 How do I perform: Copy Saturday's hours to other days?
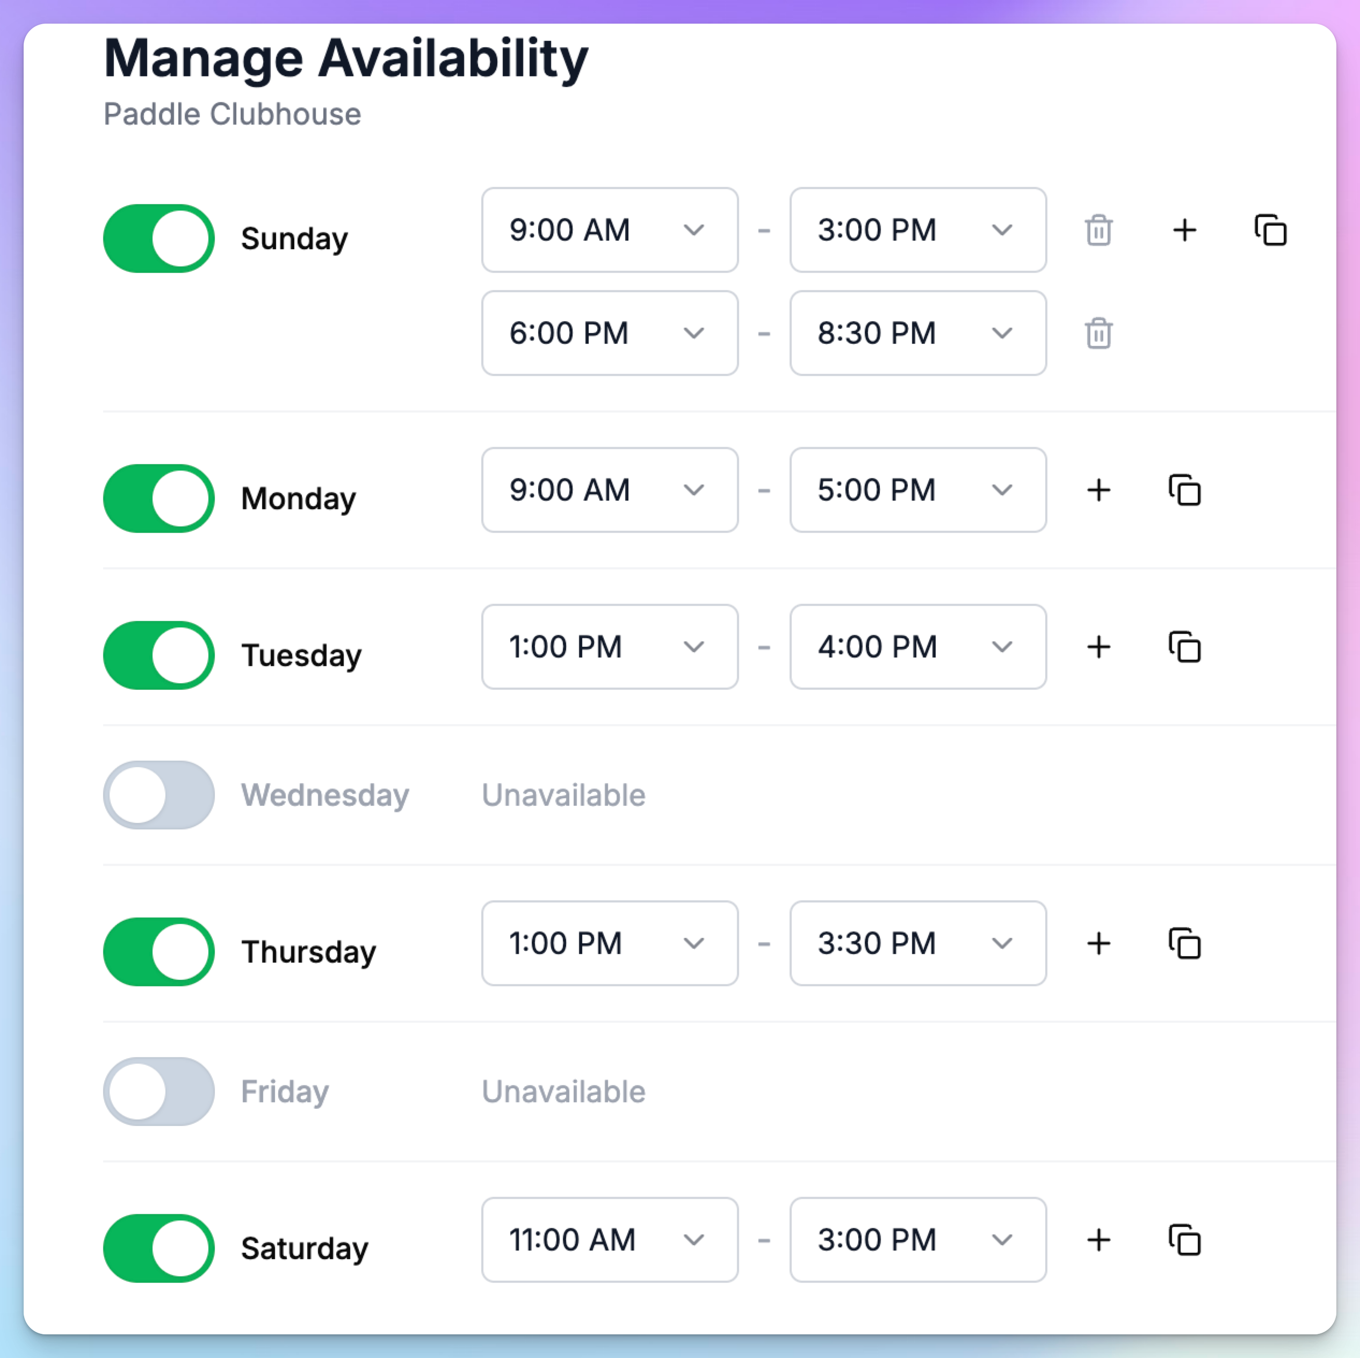[1185, 1240]
